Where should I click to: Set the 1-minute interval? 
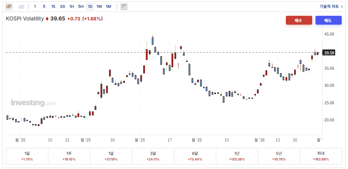[35, 7]
